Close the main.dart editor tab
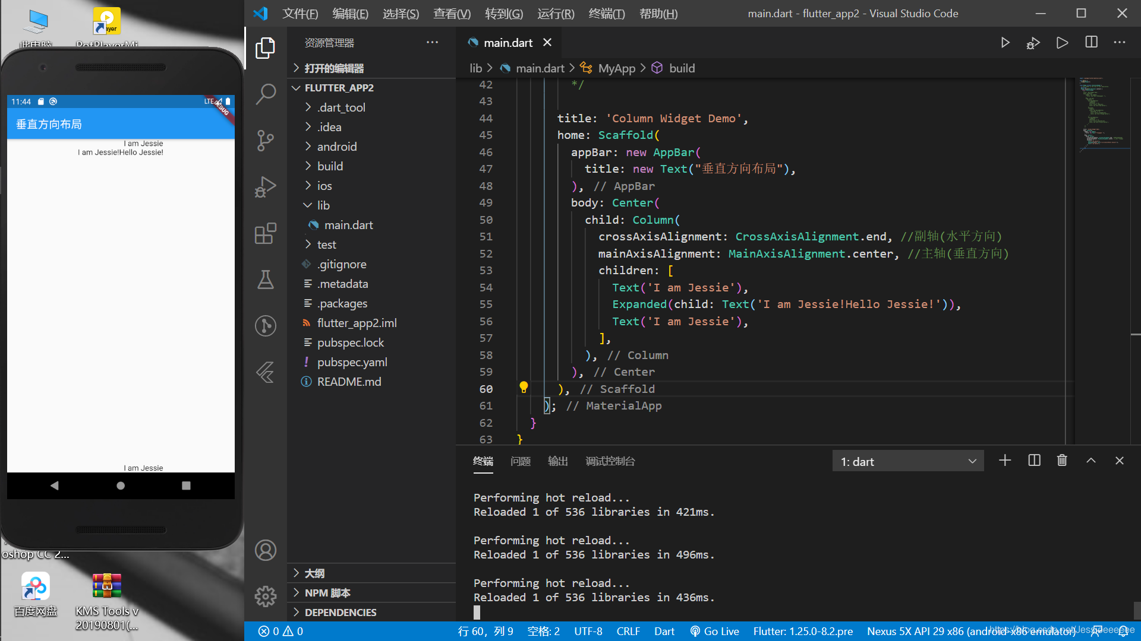Screen dimensions: 1141x641 (x=547, y=42)
